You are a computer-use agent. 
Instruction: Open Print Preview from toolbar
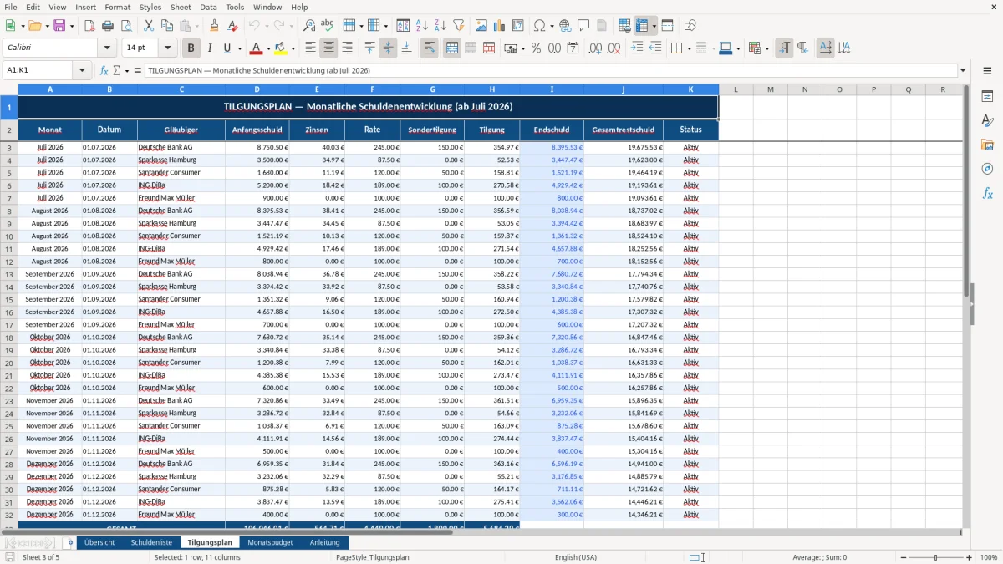(126, 26)
